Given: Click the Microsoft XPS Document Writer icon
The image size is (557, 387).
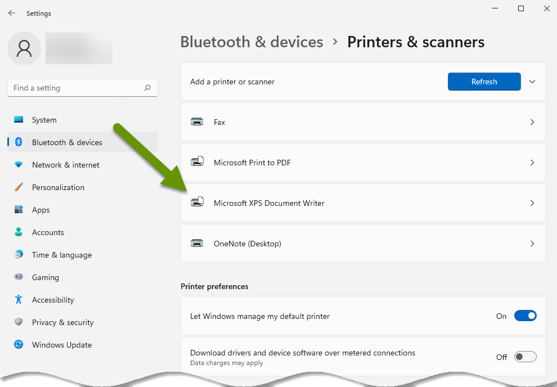Looking at the screenshot, I should pos(197,202).
